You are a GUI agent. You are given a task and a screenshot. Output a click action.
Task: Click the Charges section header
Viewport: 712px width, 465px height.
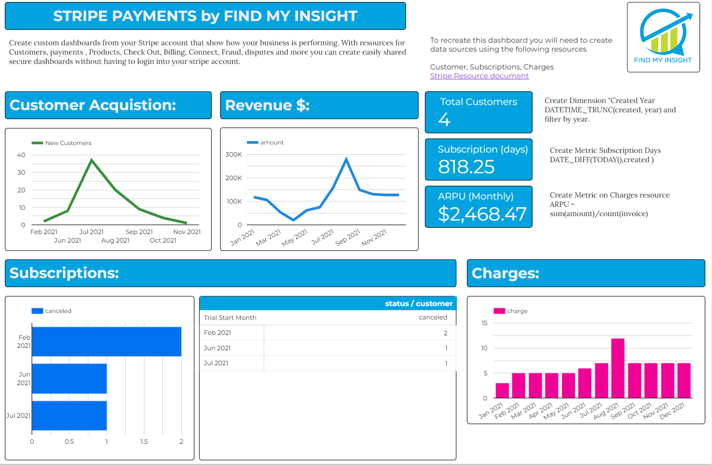(586, 273)
